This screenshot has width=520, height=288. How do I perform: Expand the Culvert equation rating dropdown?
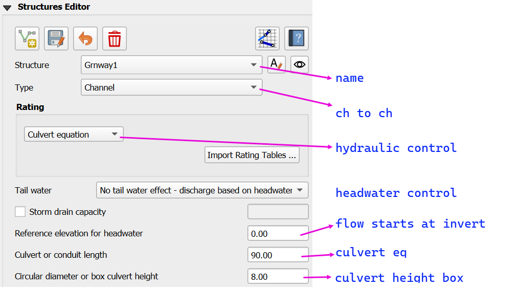(74, 135)
